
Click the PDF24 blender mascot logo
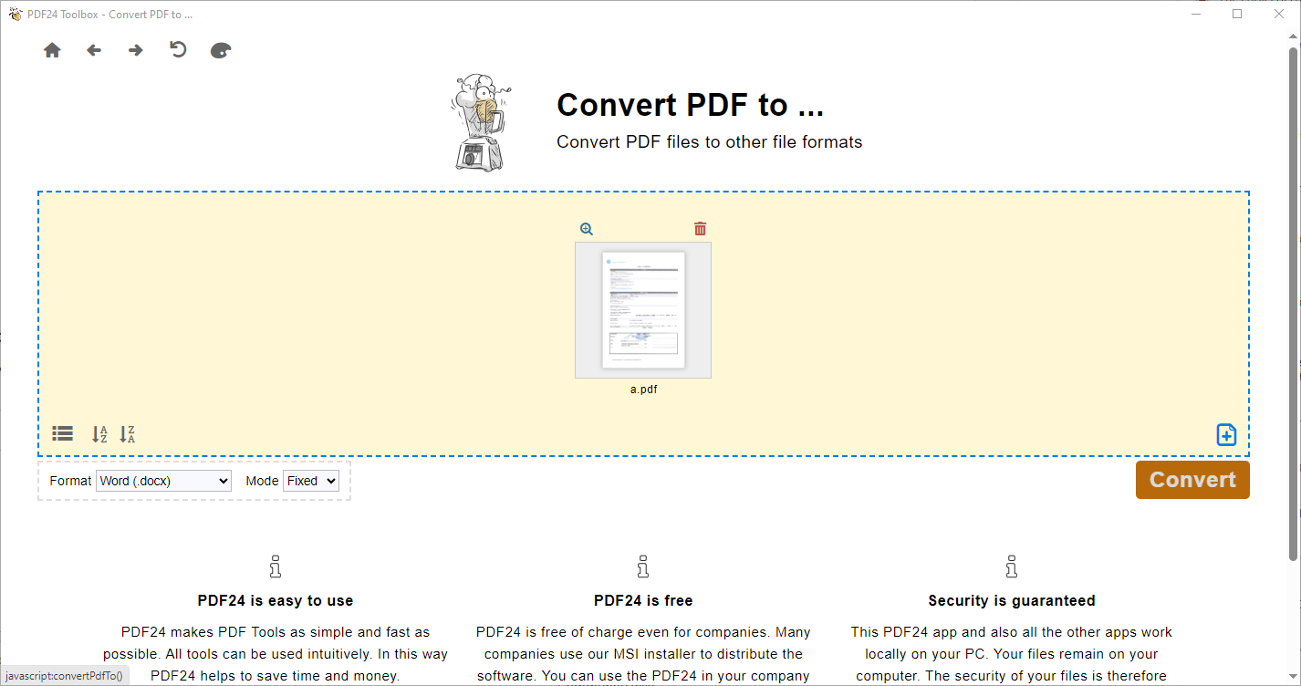(x=481, y=123)
